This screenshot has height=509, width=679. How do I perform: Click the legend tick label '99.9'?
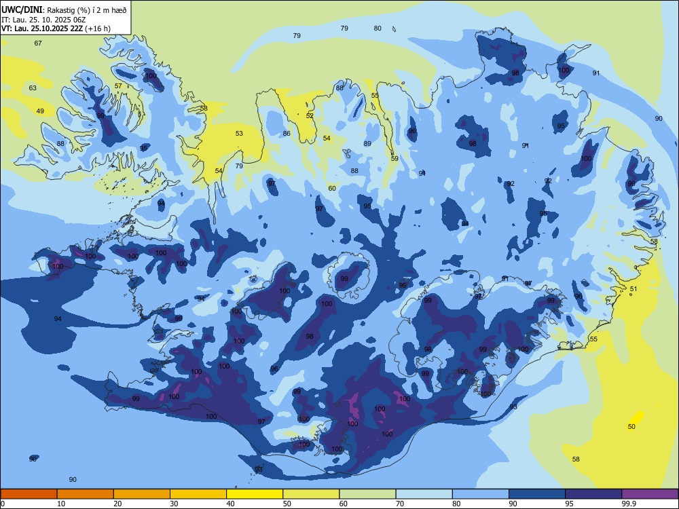tap(629, 504)
